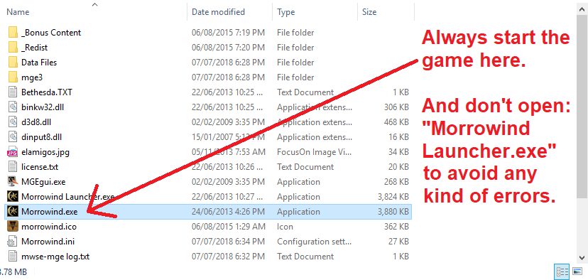
Task: Click the _Redist folder icon
Action: (13, 48)
